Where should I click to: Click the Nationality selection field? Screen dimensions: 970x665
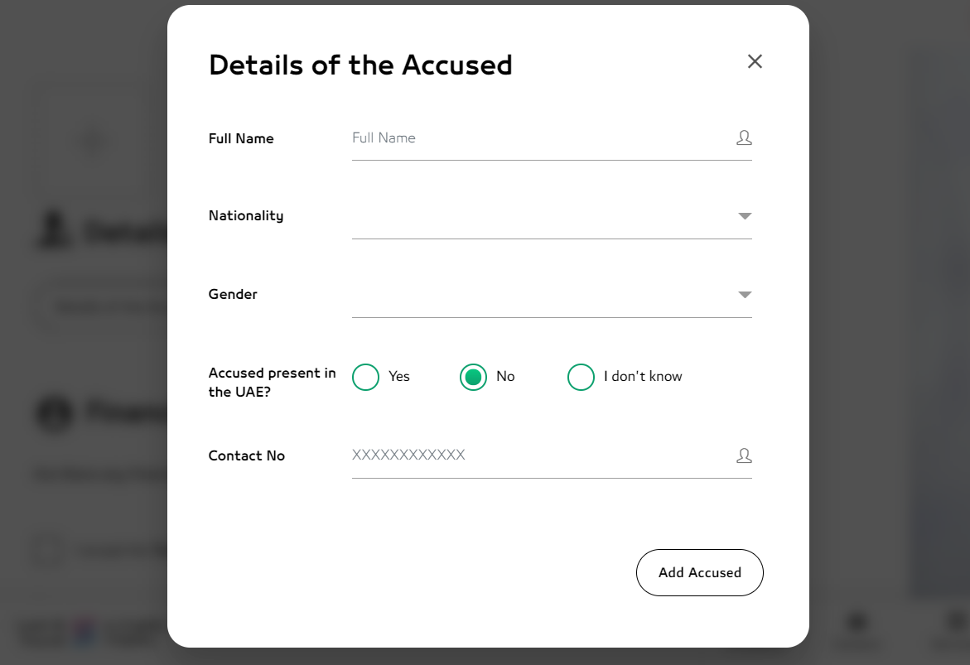(x=538, y=217)
